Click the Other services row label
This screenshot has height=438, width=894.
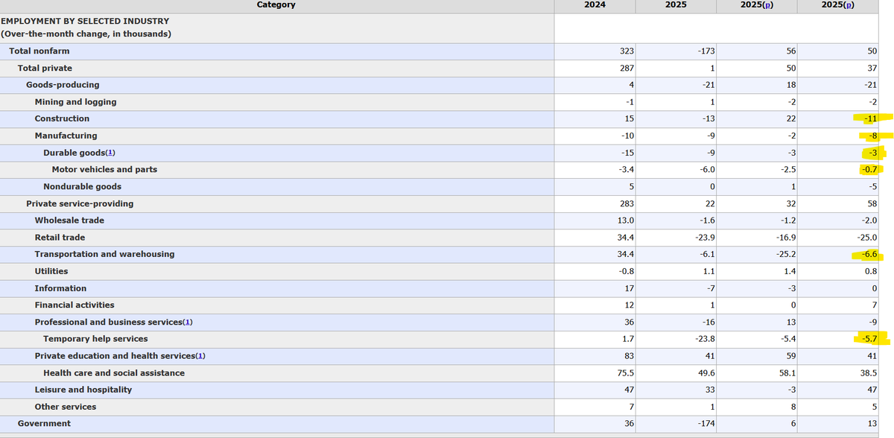coord(65,407)
